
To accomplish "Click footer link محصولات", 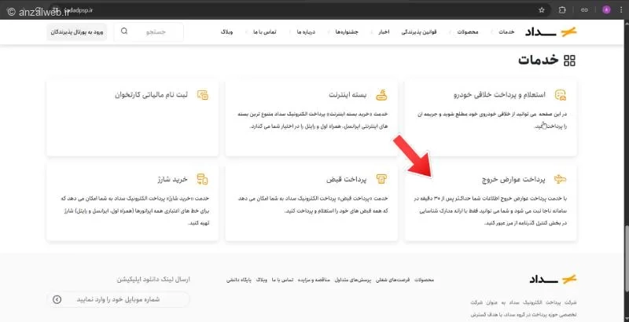I will point(424,280).
